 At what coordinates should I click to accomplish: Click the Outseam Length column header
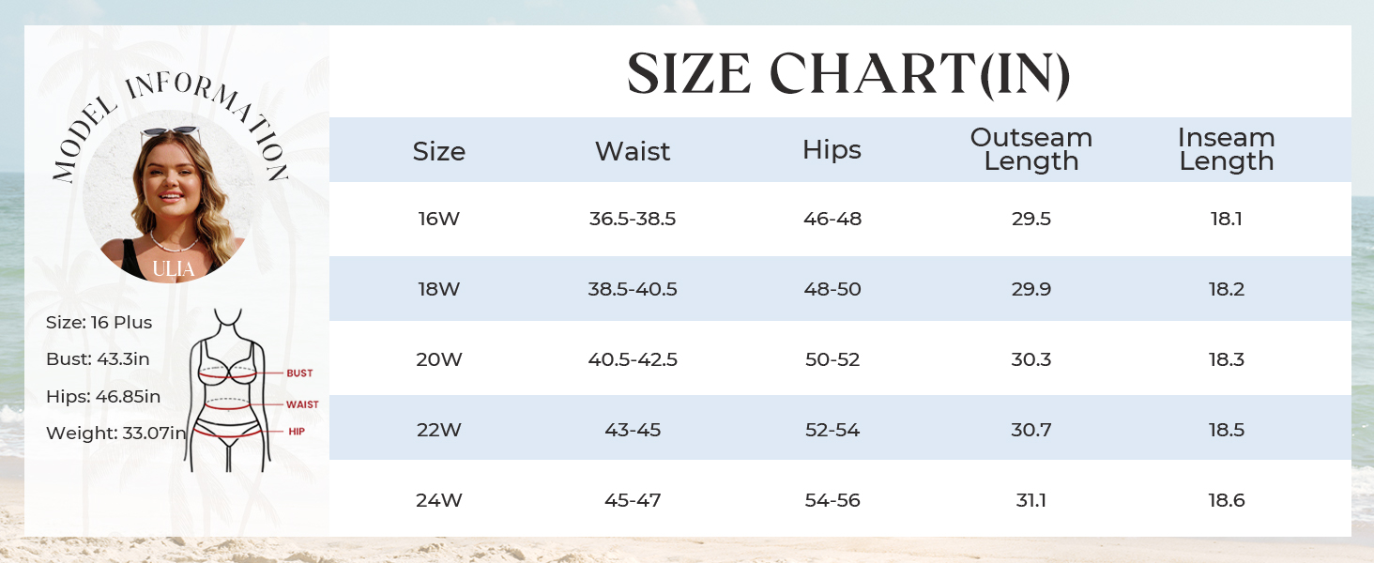(x=1030, y=149)
